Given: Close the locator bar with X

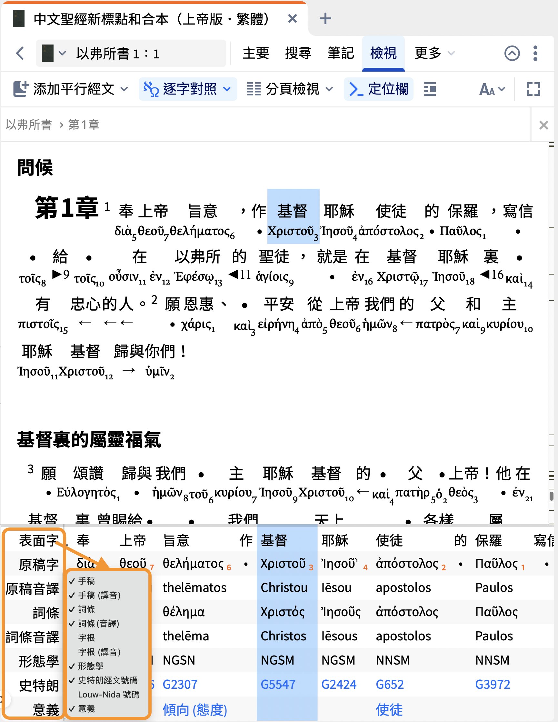Looking at the screenshot, I should pyautogui.click(x=543, y=125).
